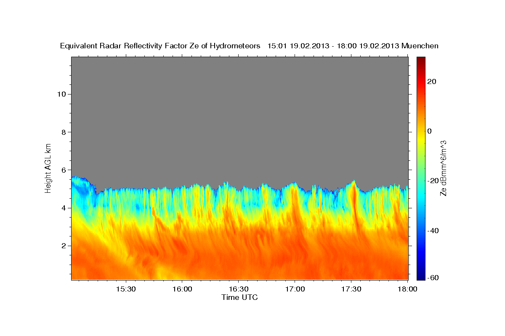
Task: Click the 'Time UTC' axis label
Action: 239,297
